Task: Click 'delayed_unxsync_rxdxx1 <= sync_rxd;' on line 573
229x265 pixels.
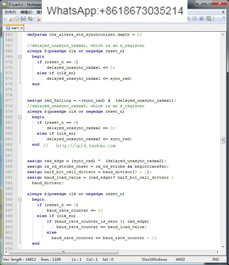Action: (x=89, y=78)
